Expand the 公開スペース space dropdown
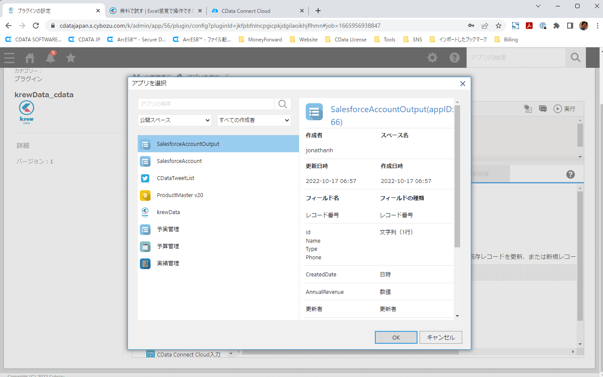 175,120
